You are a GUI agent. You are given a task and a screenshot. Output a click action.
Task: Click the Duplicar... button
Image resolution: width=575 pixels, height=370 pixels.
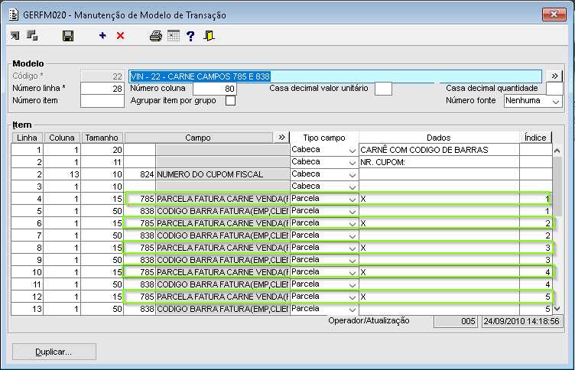[54, 352]
